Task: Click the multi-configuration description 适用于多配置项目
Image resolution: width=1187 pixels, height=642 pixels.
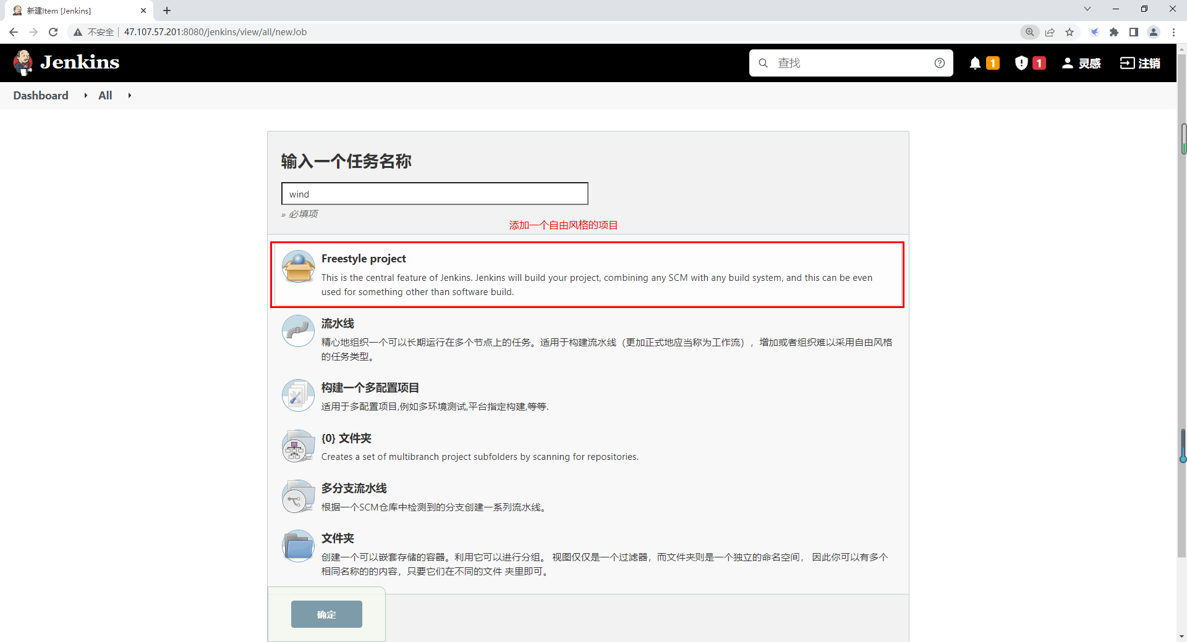Action: [x=435, y=406]
